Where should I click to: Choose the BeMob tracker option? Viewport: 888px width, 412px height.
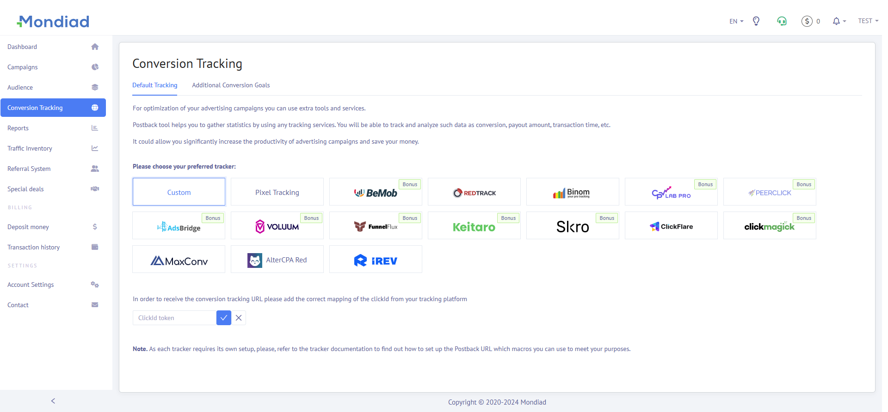coord(375,192)
